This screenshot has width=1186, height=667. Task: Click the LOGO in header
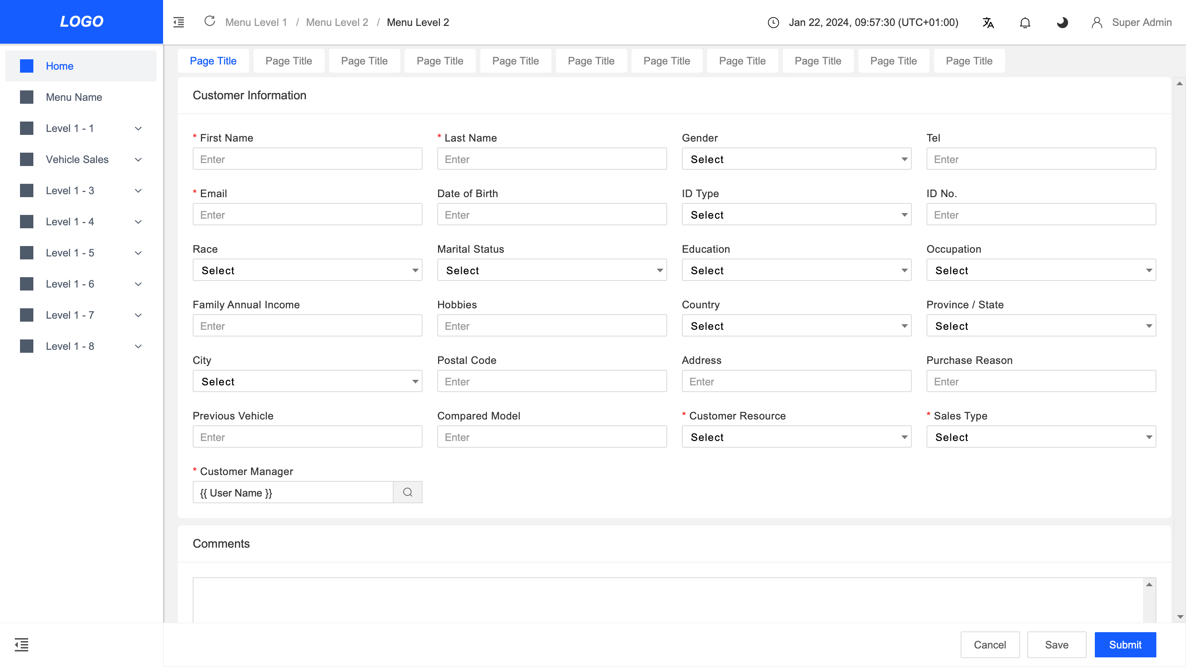(82, 21)
